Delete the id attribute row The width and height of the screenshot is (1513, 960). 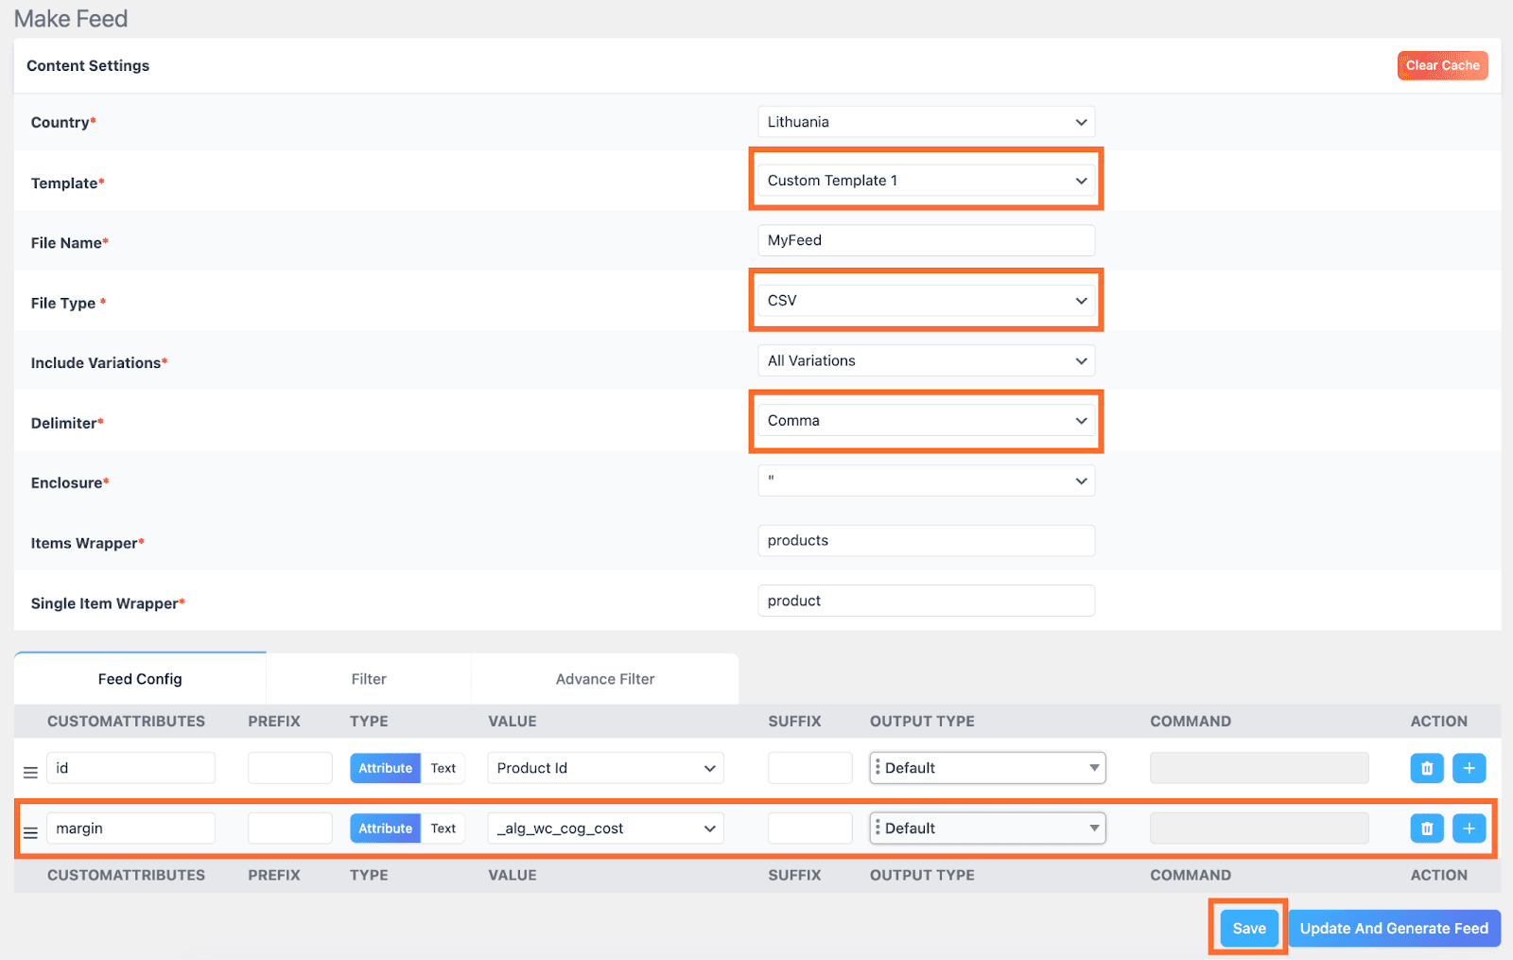click(1426, 768)
